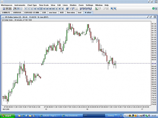This screenshot has height=118, width=158.
Task: Open the Time Scale menu
Action: pos(44,5)
